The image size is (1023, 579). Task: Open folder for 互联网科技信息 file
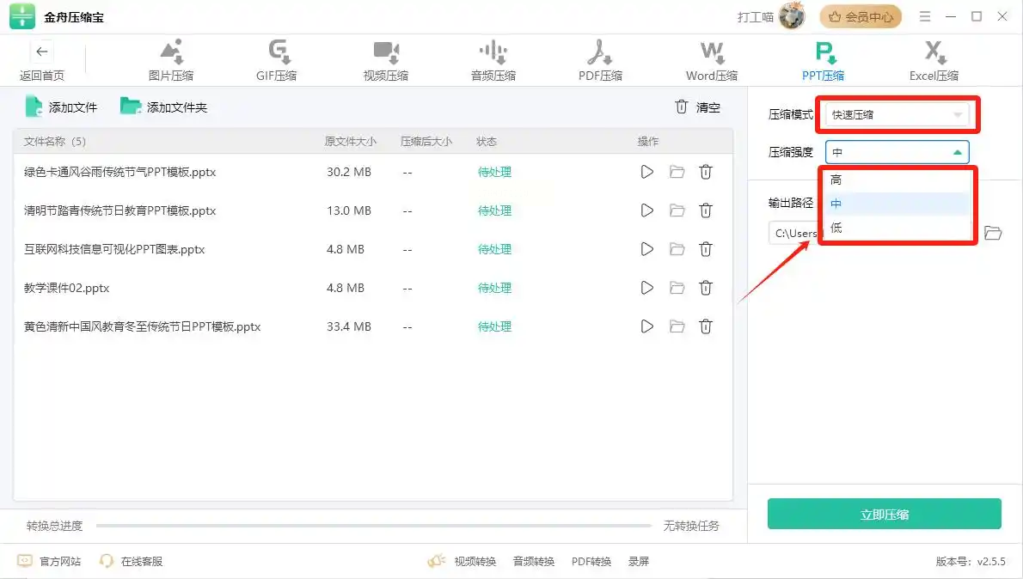click(x=677, y=249)
